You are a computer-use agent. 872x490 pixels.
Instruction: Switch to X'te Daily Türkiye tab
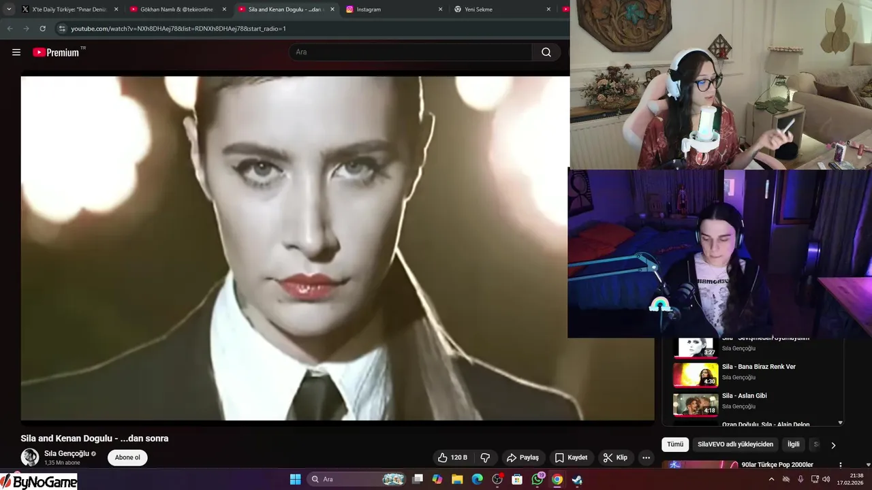(x=69, y=10)
